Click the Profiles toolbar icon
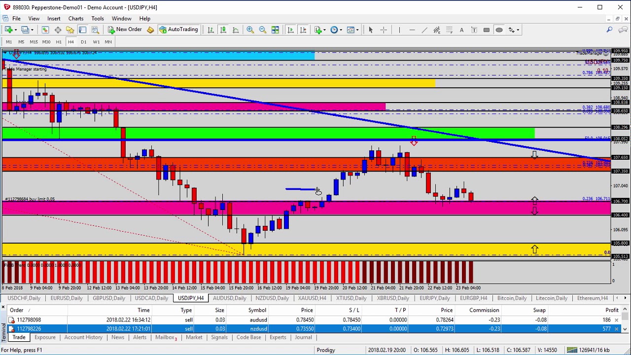 pyautogui.click(x=26, y=30)
